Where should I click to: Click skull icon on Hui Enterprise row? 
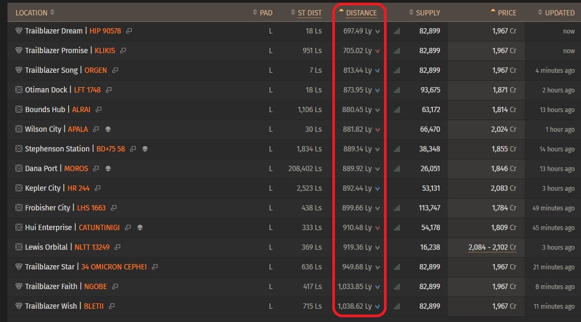[140, 228]
